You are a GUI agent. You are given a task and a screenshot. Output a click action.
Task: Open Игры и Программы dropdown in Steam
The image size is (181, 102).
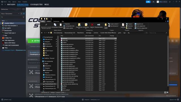(10, 14)
